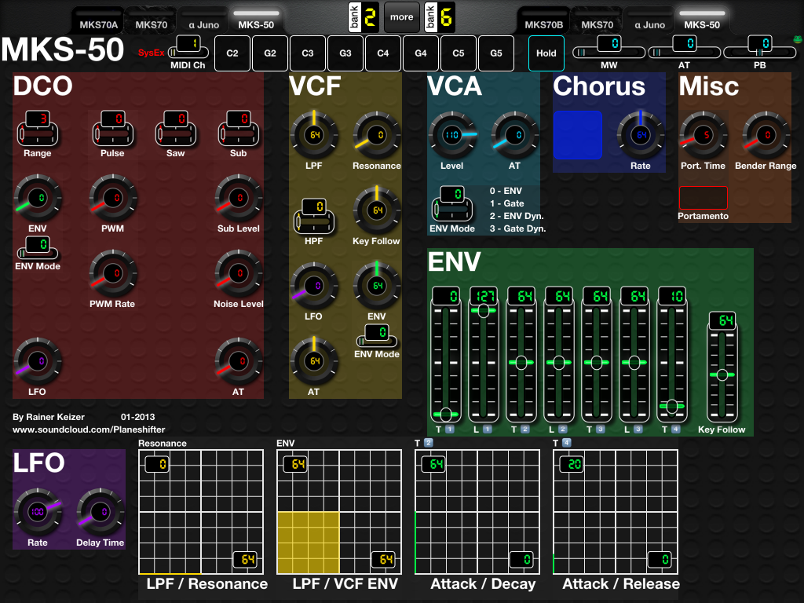Click the MW modulation wheel slider
804x603 pixels.
click(x=609, y=47)
